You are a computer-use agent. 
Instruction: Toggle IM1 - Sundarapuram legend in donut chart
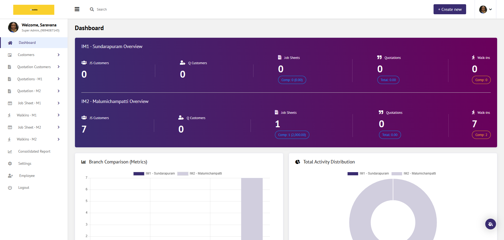pos(368,173)
